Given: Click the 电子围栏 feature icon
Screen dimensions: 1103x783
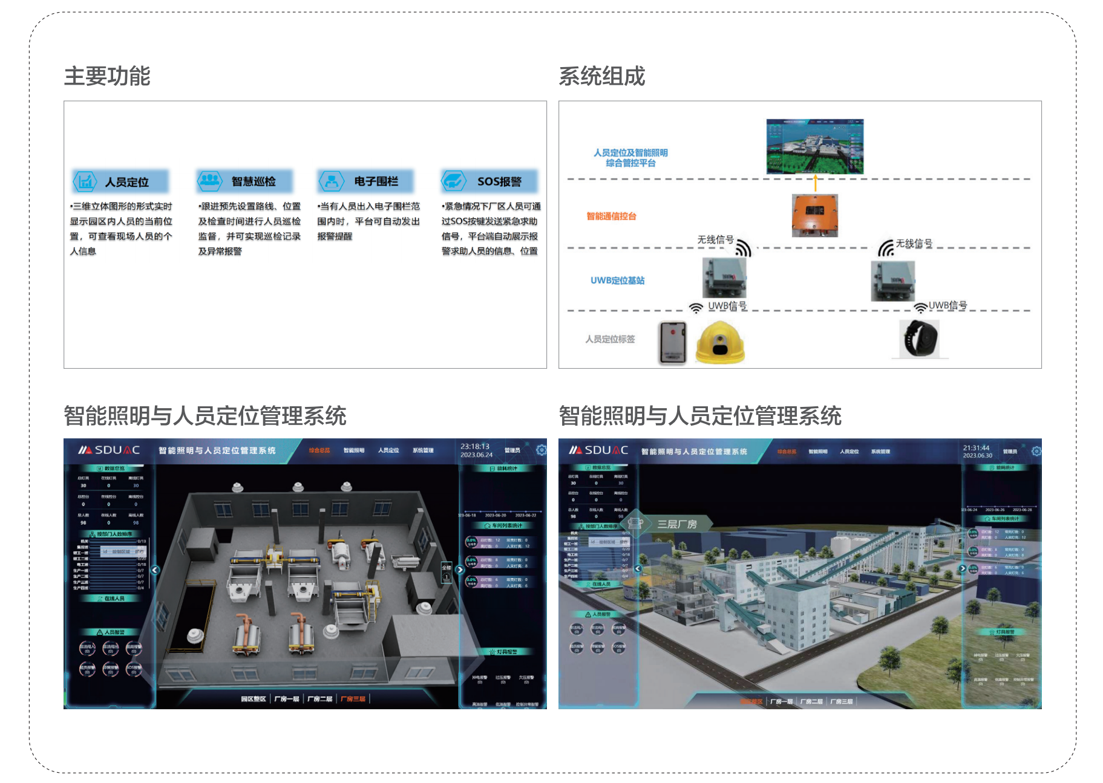Looking at the screenshot, I should pyautogui.click(x=331, y=181).
